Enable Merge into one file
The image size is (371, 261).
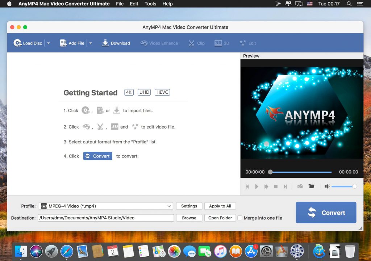pos(239,218)
